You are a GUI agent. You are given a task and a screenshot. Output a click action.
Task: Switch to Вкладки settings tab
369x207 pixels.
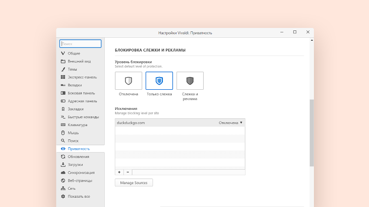[75, 85]
